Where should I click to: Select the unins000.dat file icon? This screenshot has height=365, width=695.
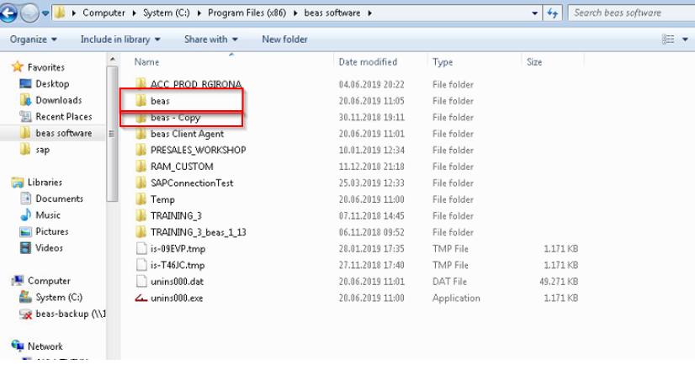[x=141, y=281]
